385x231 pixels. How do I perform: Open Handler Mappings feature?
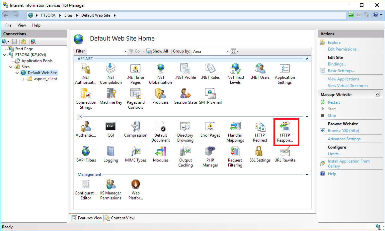point(235,132)
